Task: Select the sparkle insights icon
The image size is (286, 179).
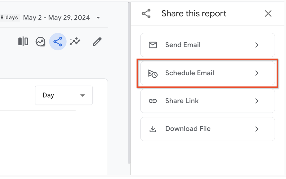Action: 75,42
